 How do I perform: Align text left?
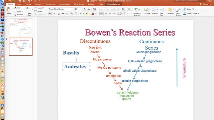tap(101, 13)
